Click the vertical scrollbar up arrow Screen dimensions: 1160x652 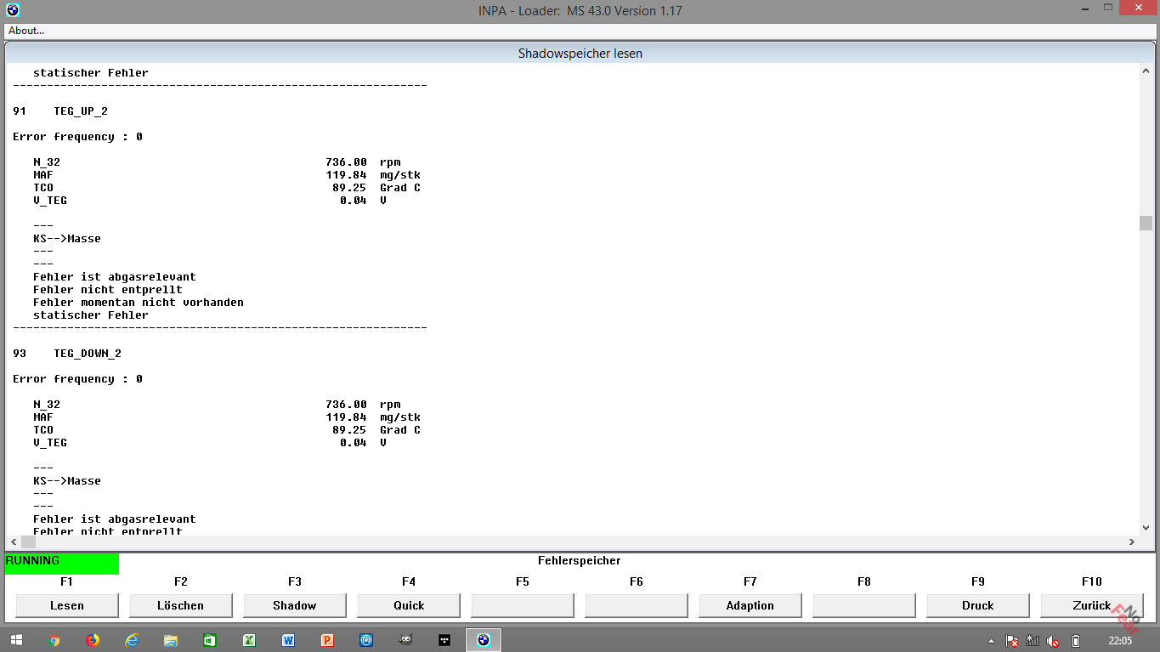coord(1146,72)
